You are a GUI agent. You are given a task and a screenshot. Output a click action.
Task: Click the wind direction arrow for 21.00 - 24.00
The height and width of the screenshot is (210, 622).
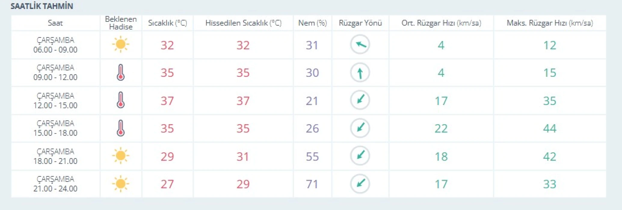[x=360, y=184]
